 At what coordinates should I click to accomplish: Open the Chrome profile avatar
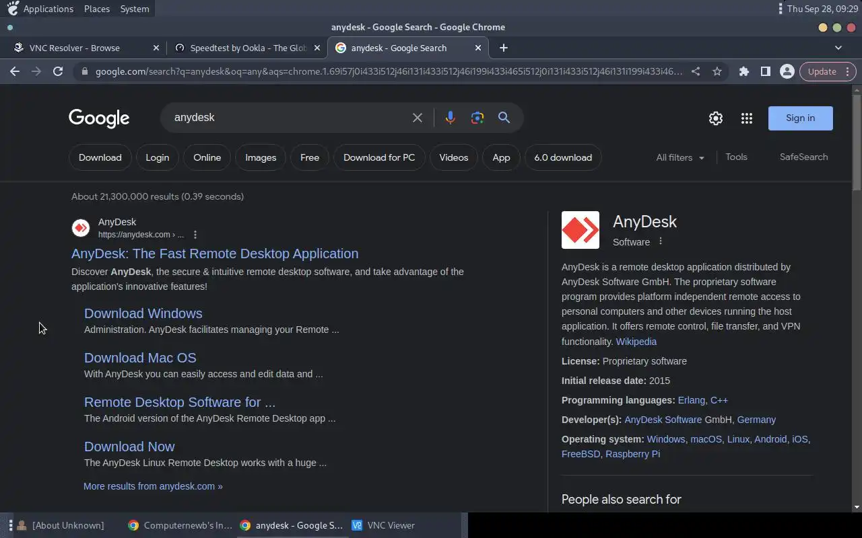(787, 71)
